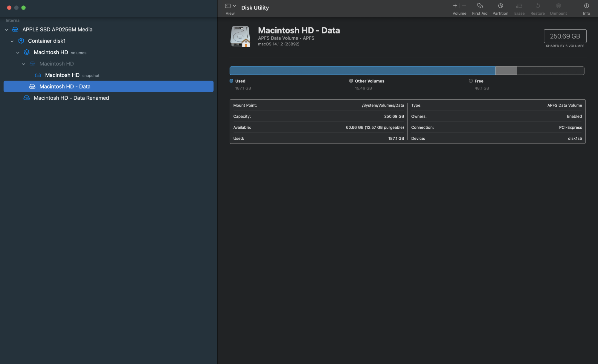Click the blue Used legend swatch

tap(231, 81)
